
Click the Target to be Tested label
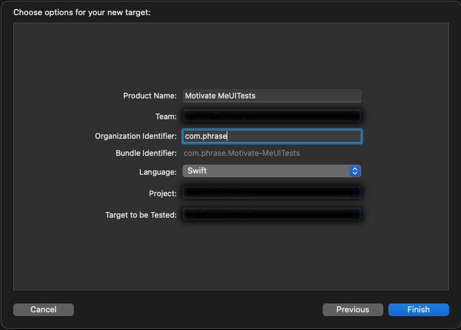pos(141,215)
